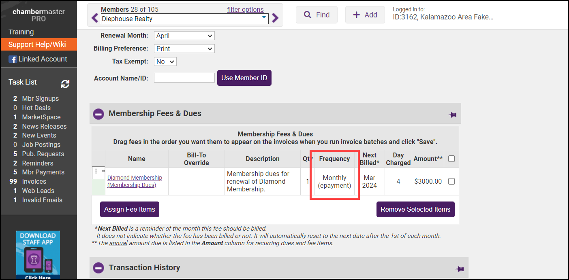Click the Account Name/ID text field
The image size is (569, 280).
tap(184, 78)
